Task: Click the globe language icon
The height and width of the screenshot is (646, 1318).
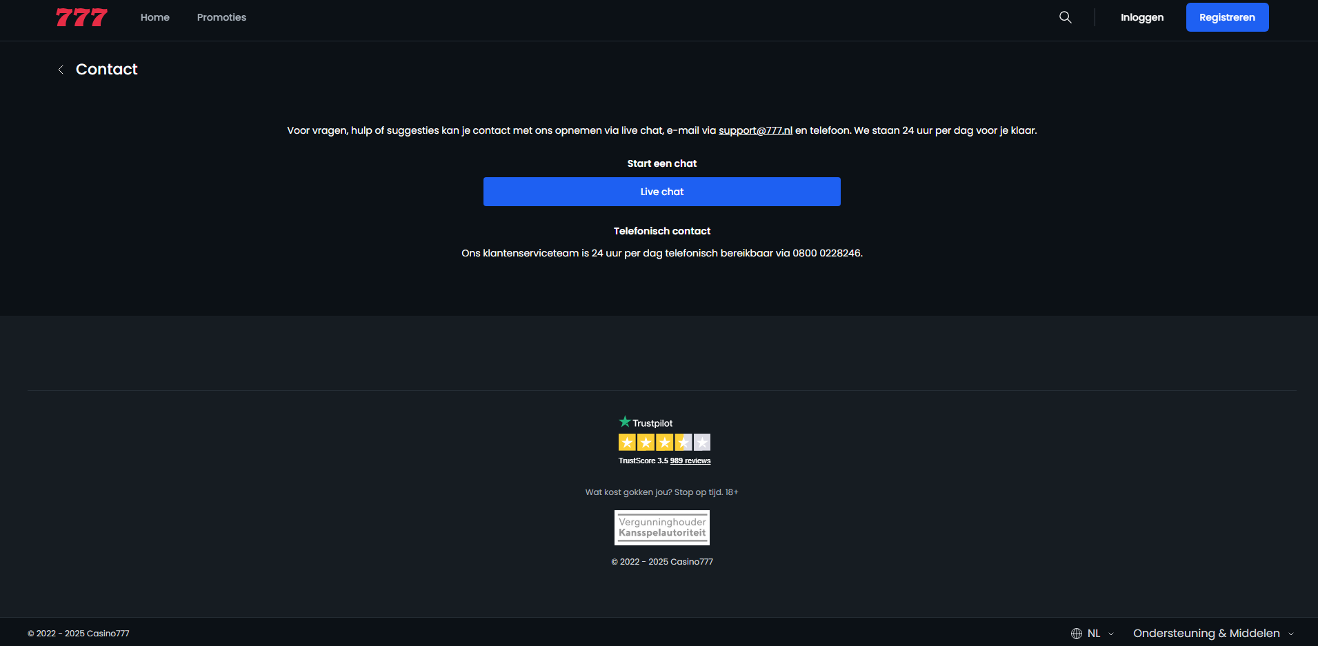Action: (1077, 634)
